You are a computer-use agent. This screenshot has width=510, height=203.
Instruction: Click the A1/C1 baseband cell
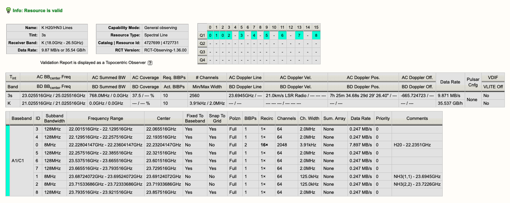[x=18, y=161]
